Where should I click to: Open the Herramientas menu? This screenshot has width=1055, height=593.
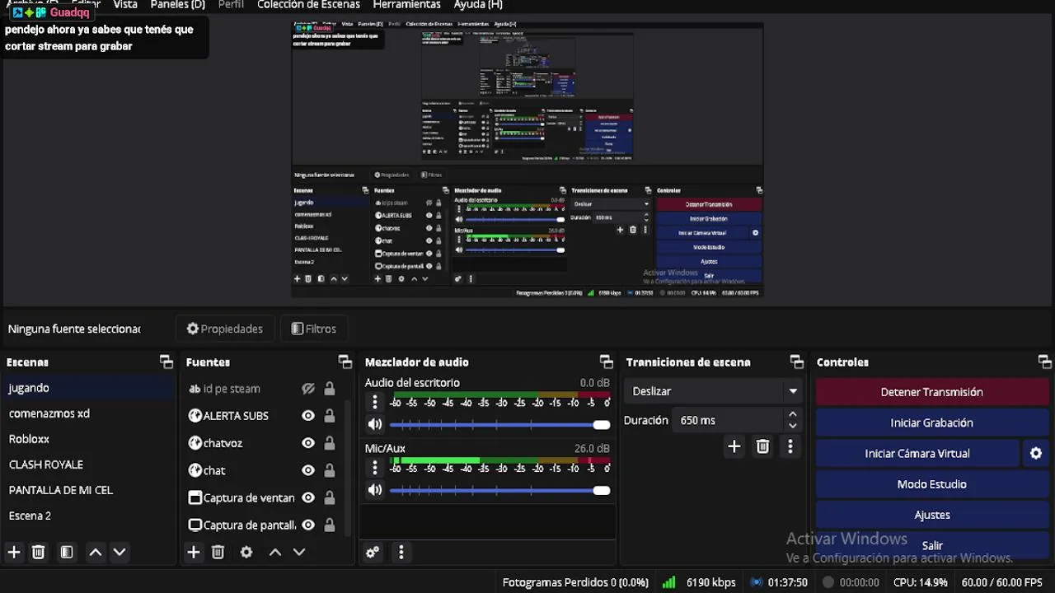[406, 5]
